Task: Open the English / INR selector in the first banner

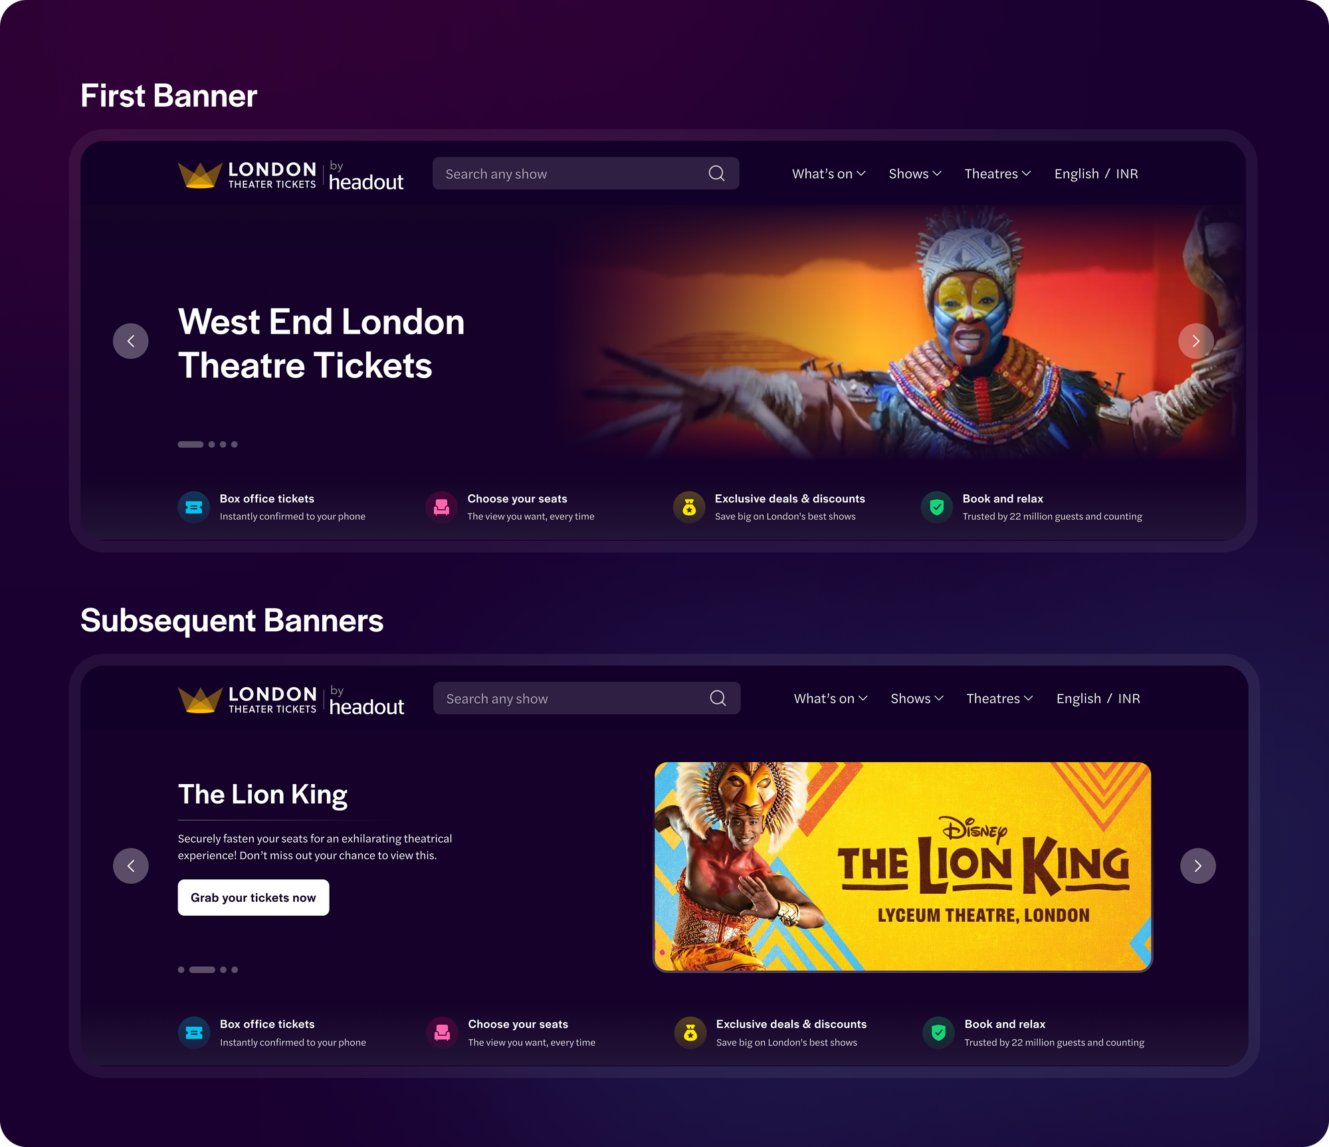Action: [x=1096, y=173]
